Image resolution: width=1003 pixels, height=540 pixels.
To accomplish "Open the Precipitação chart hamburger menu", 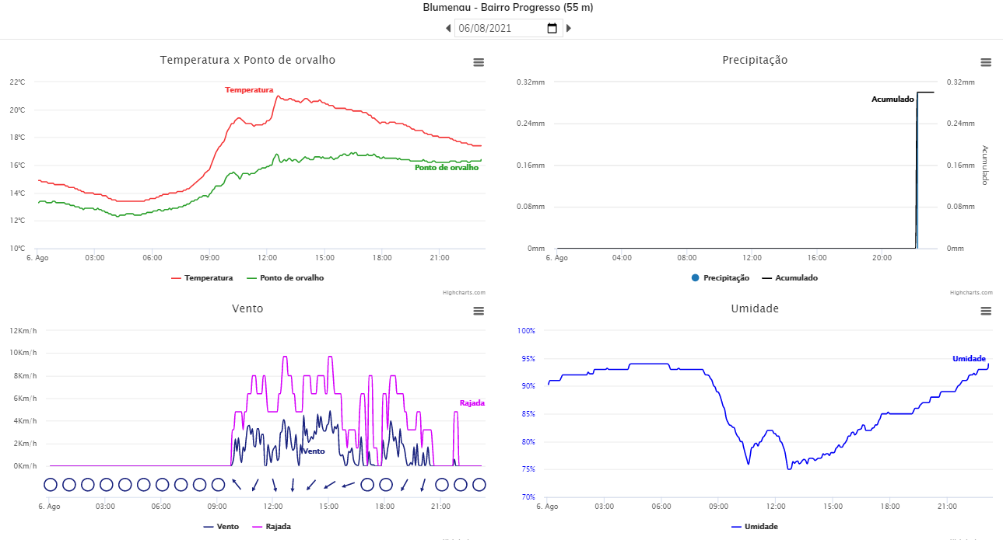I will (986, 62).
